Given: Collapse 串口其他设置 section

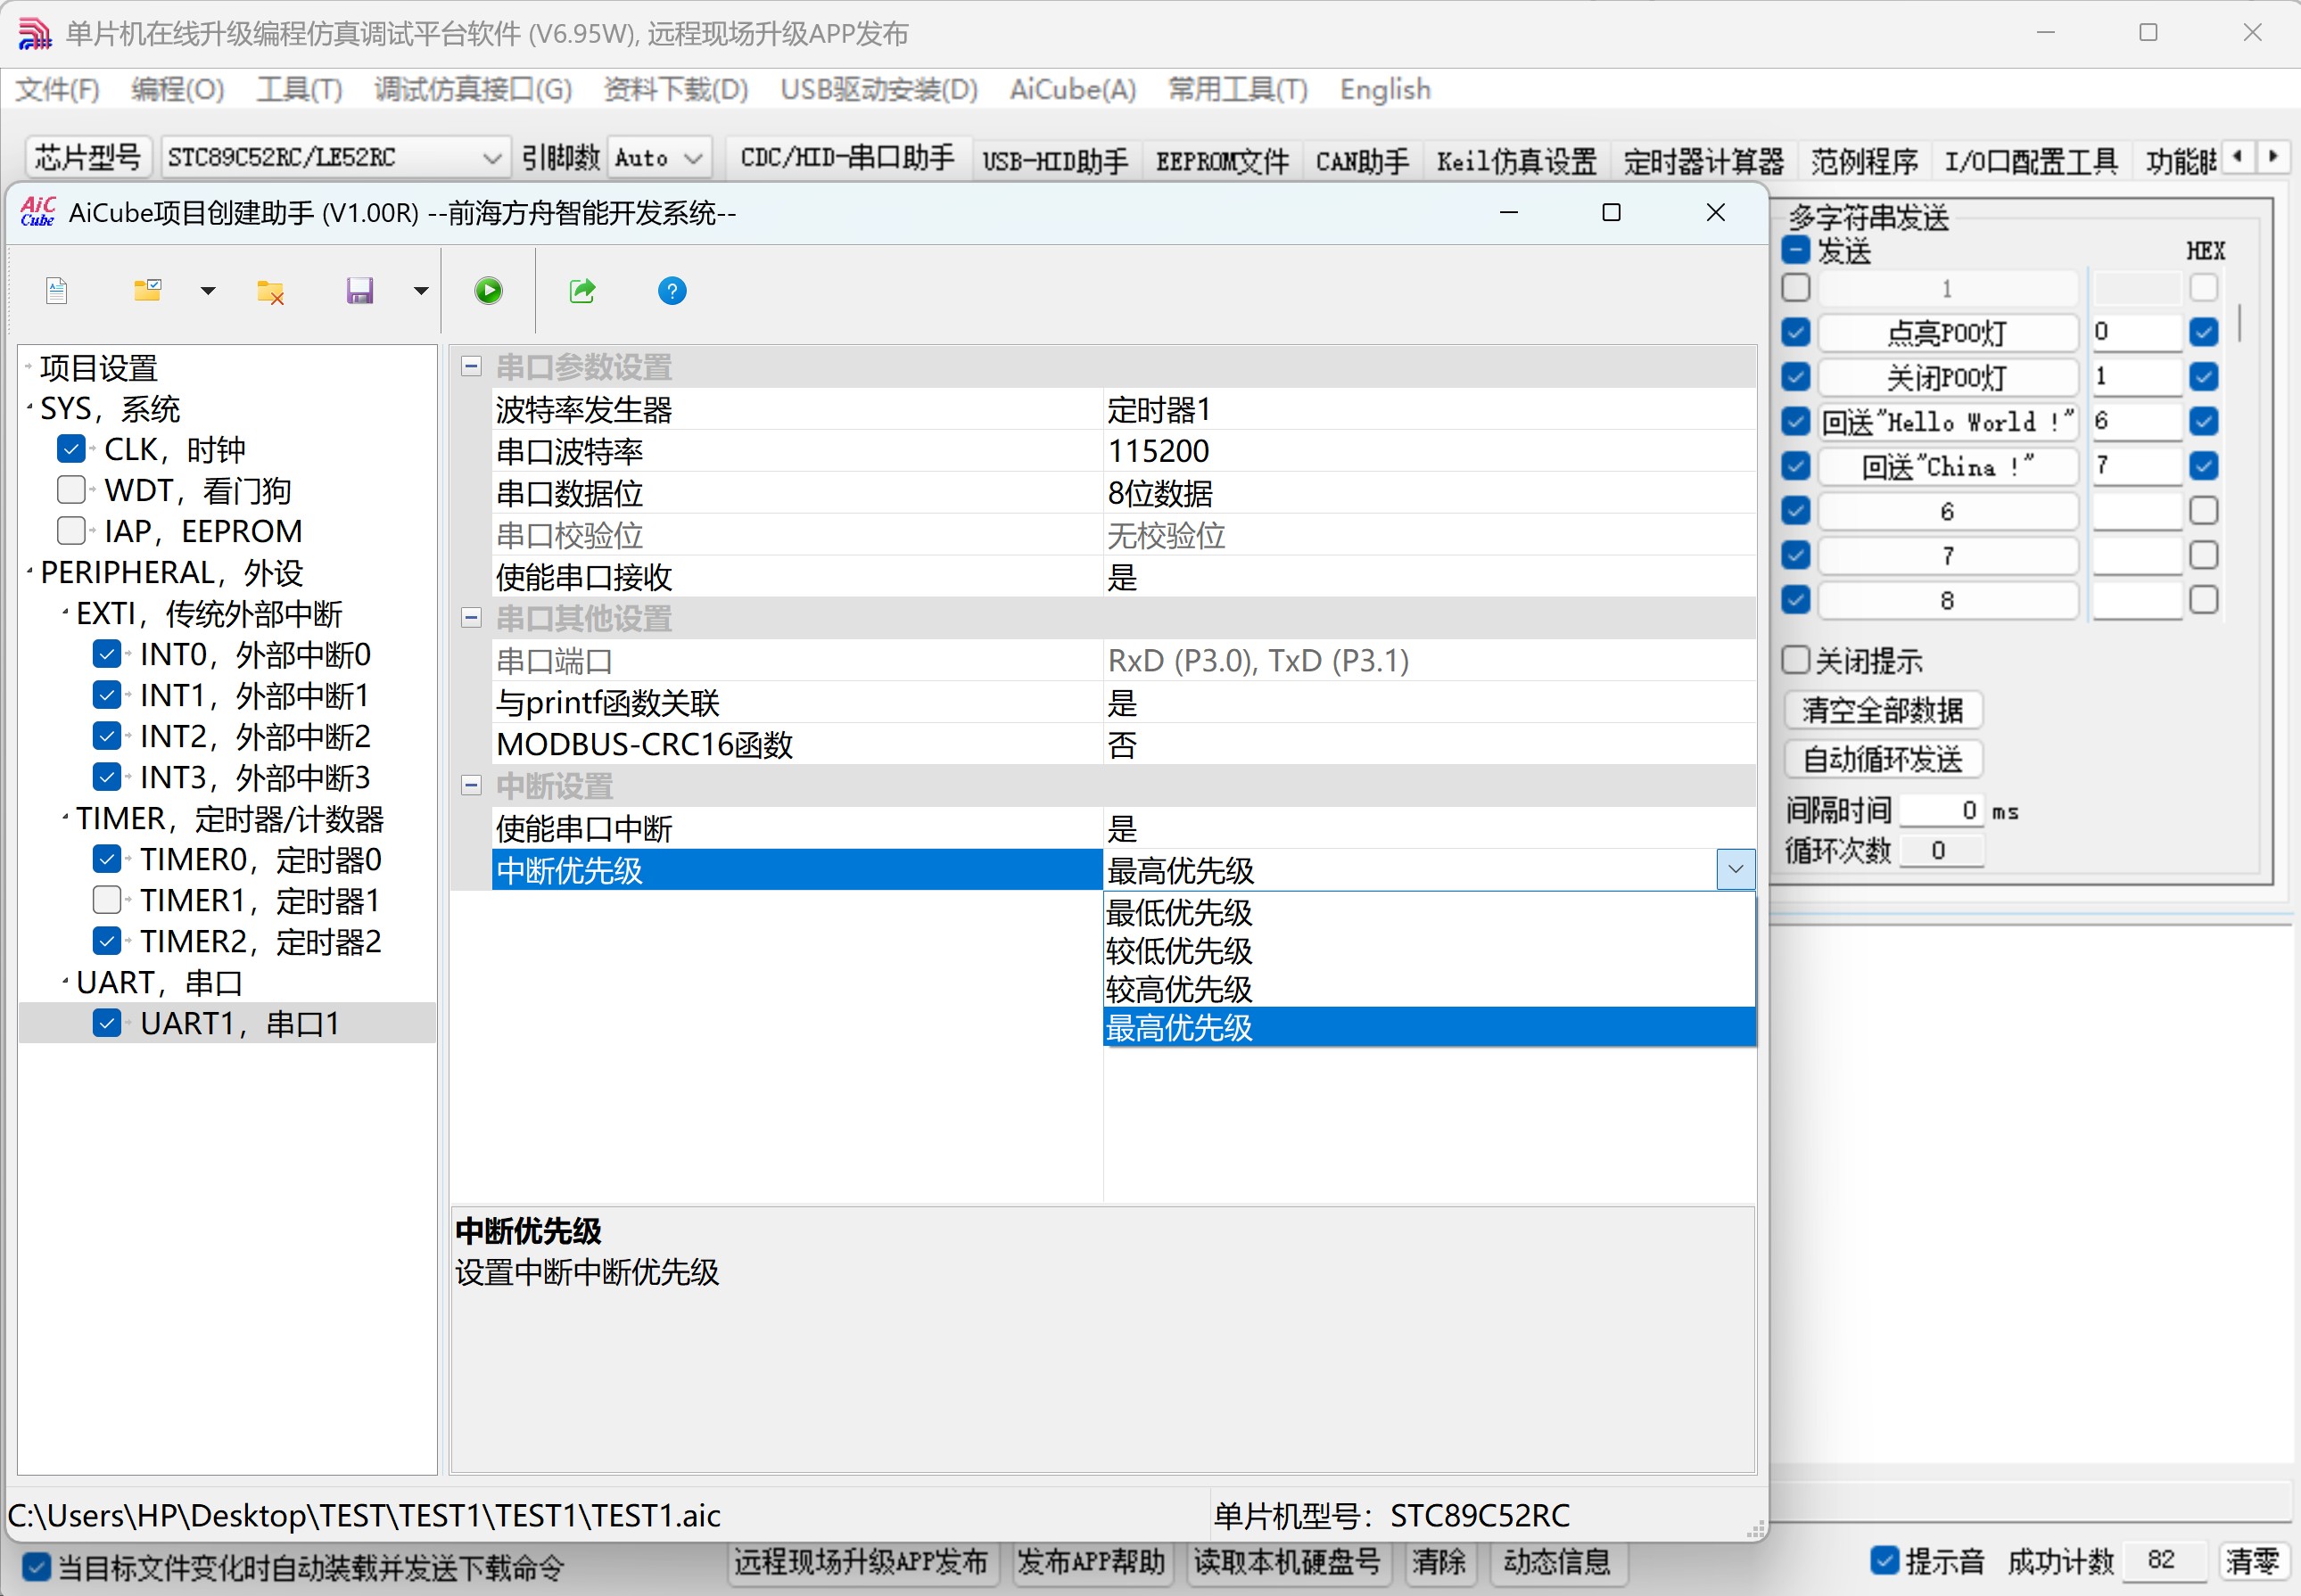Looking at the screenshot, I should coord(471,618).
